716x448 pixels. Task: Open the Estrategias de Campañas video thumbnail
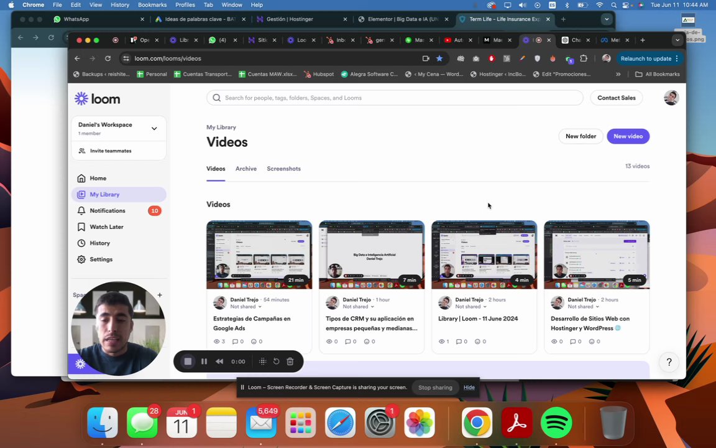click(x=259, y=254)
